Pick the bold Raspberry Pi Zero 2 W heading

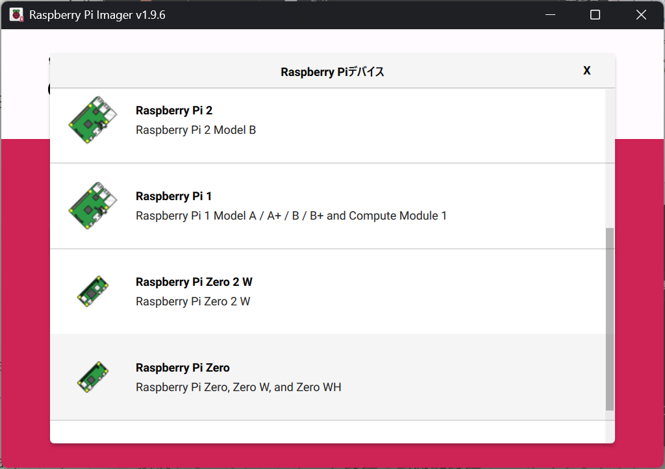tap(194, 282)
